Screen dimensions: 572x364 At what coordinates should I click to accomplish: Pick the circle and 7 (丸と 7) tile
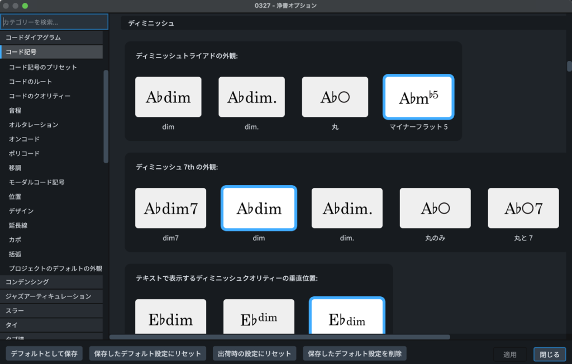[x=523, y=208]
